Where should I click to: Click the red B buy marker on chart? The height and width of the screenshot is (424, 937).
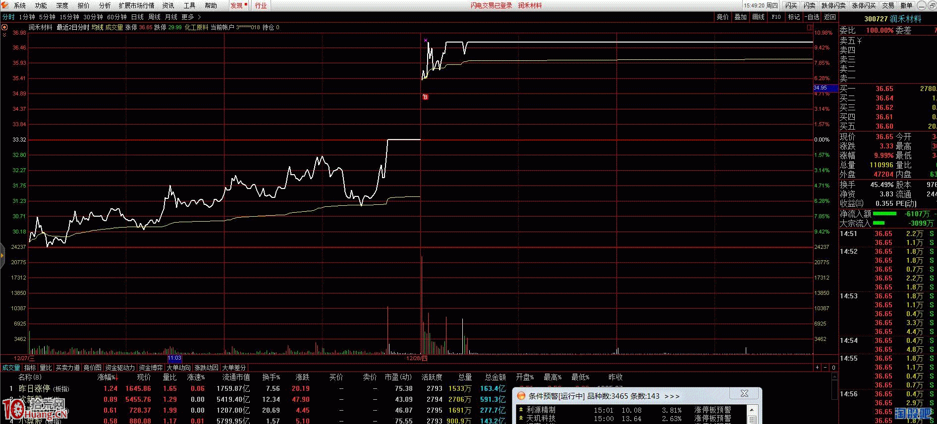point(425,97)
